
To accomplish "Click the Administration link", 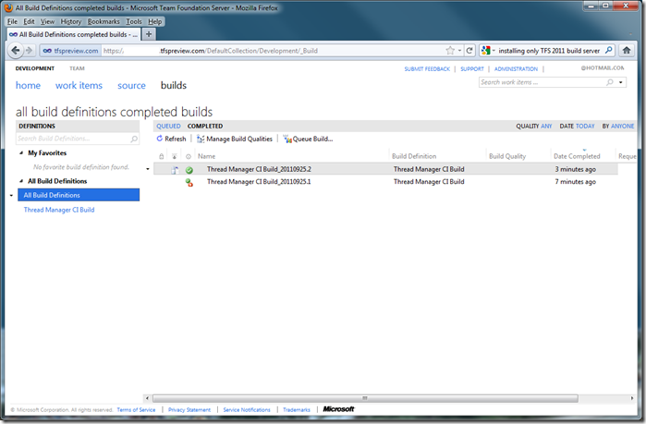I will [x=516, y=69].
